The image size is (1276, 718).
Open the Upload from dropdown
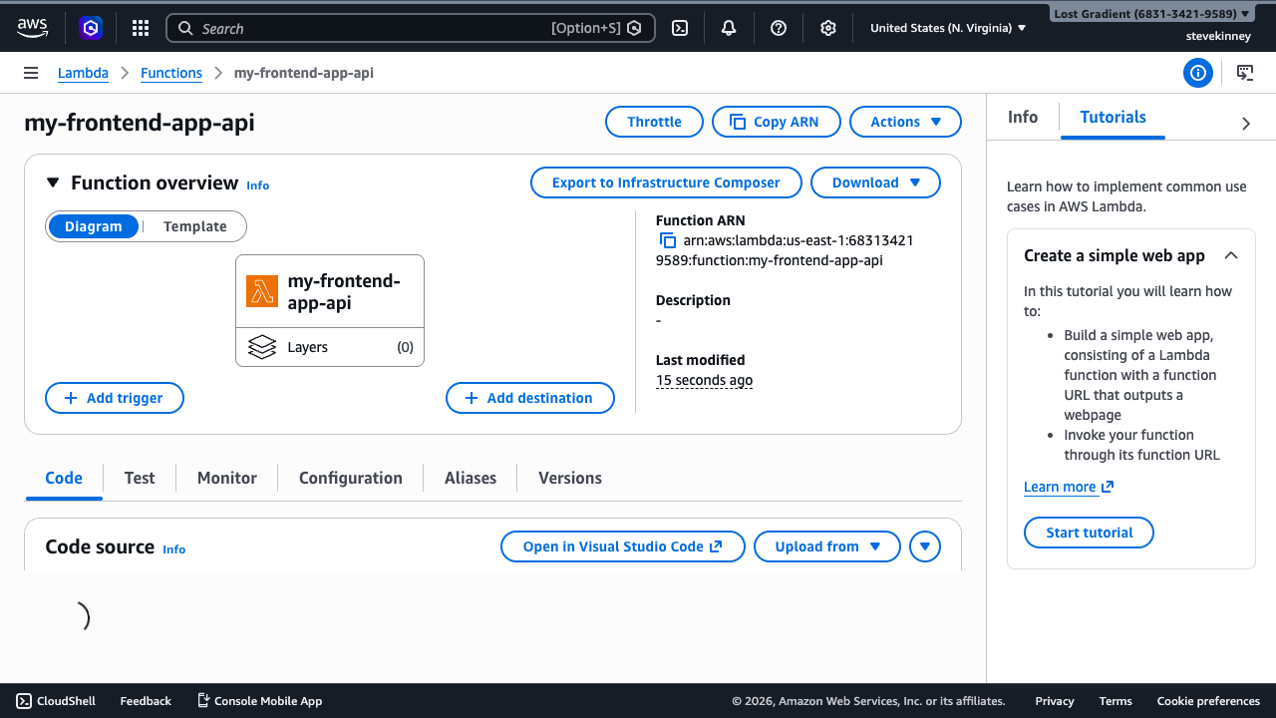[x=827, y=546]
